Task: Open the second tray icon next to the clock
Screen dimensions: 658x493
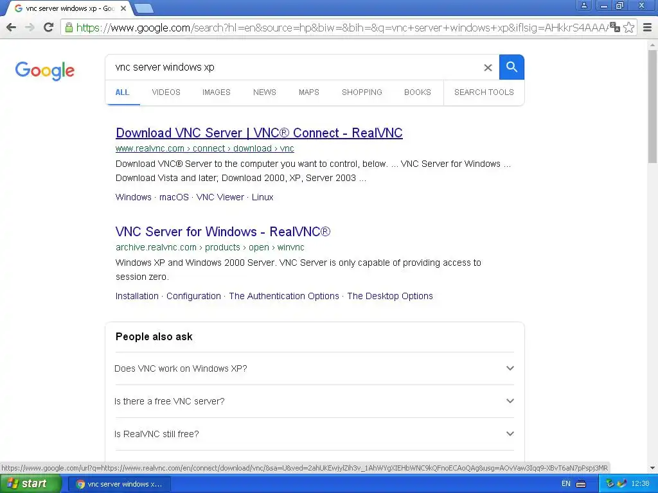Action: pos(622,484)
